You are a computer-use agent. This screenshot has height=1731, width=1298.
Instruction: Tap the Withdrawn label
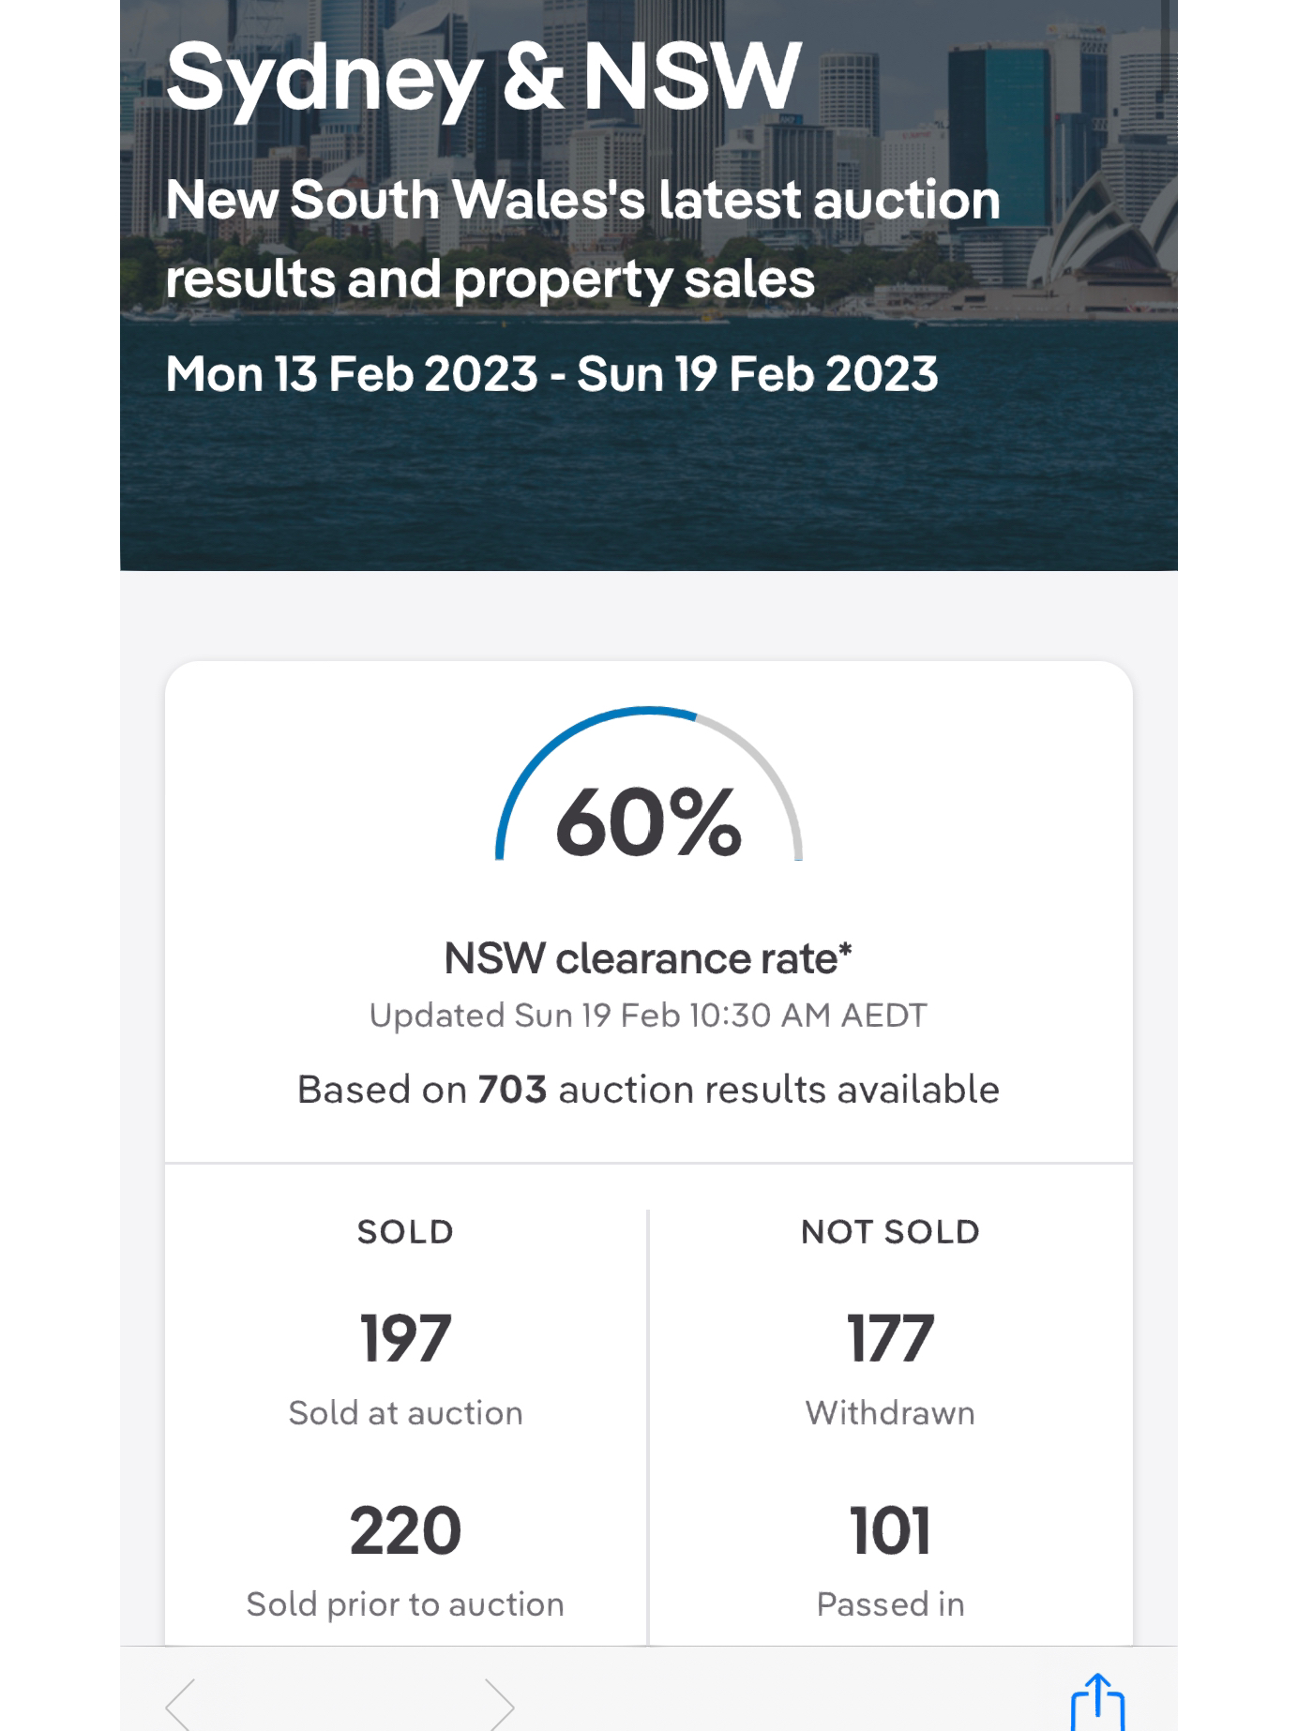tap(890, 1413)
